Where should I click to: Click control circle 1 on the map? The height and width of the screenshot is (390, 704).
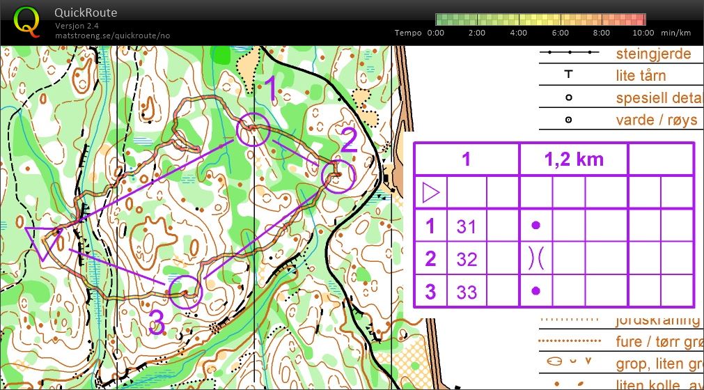(x=252, y=130)
